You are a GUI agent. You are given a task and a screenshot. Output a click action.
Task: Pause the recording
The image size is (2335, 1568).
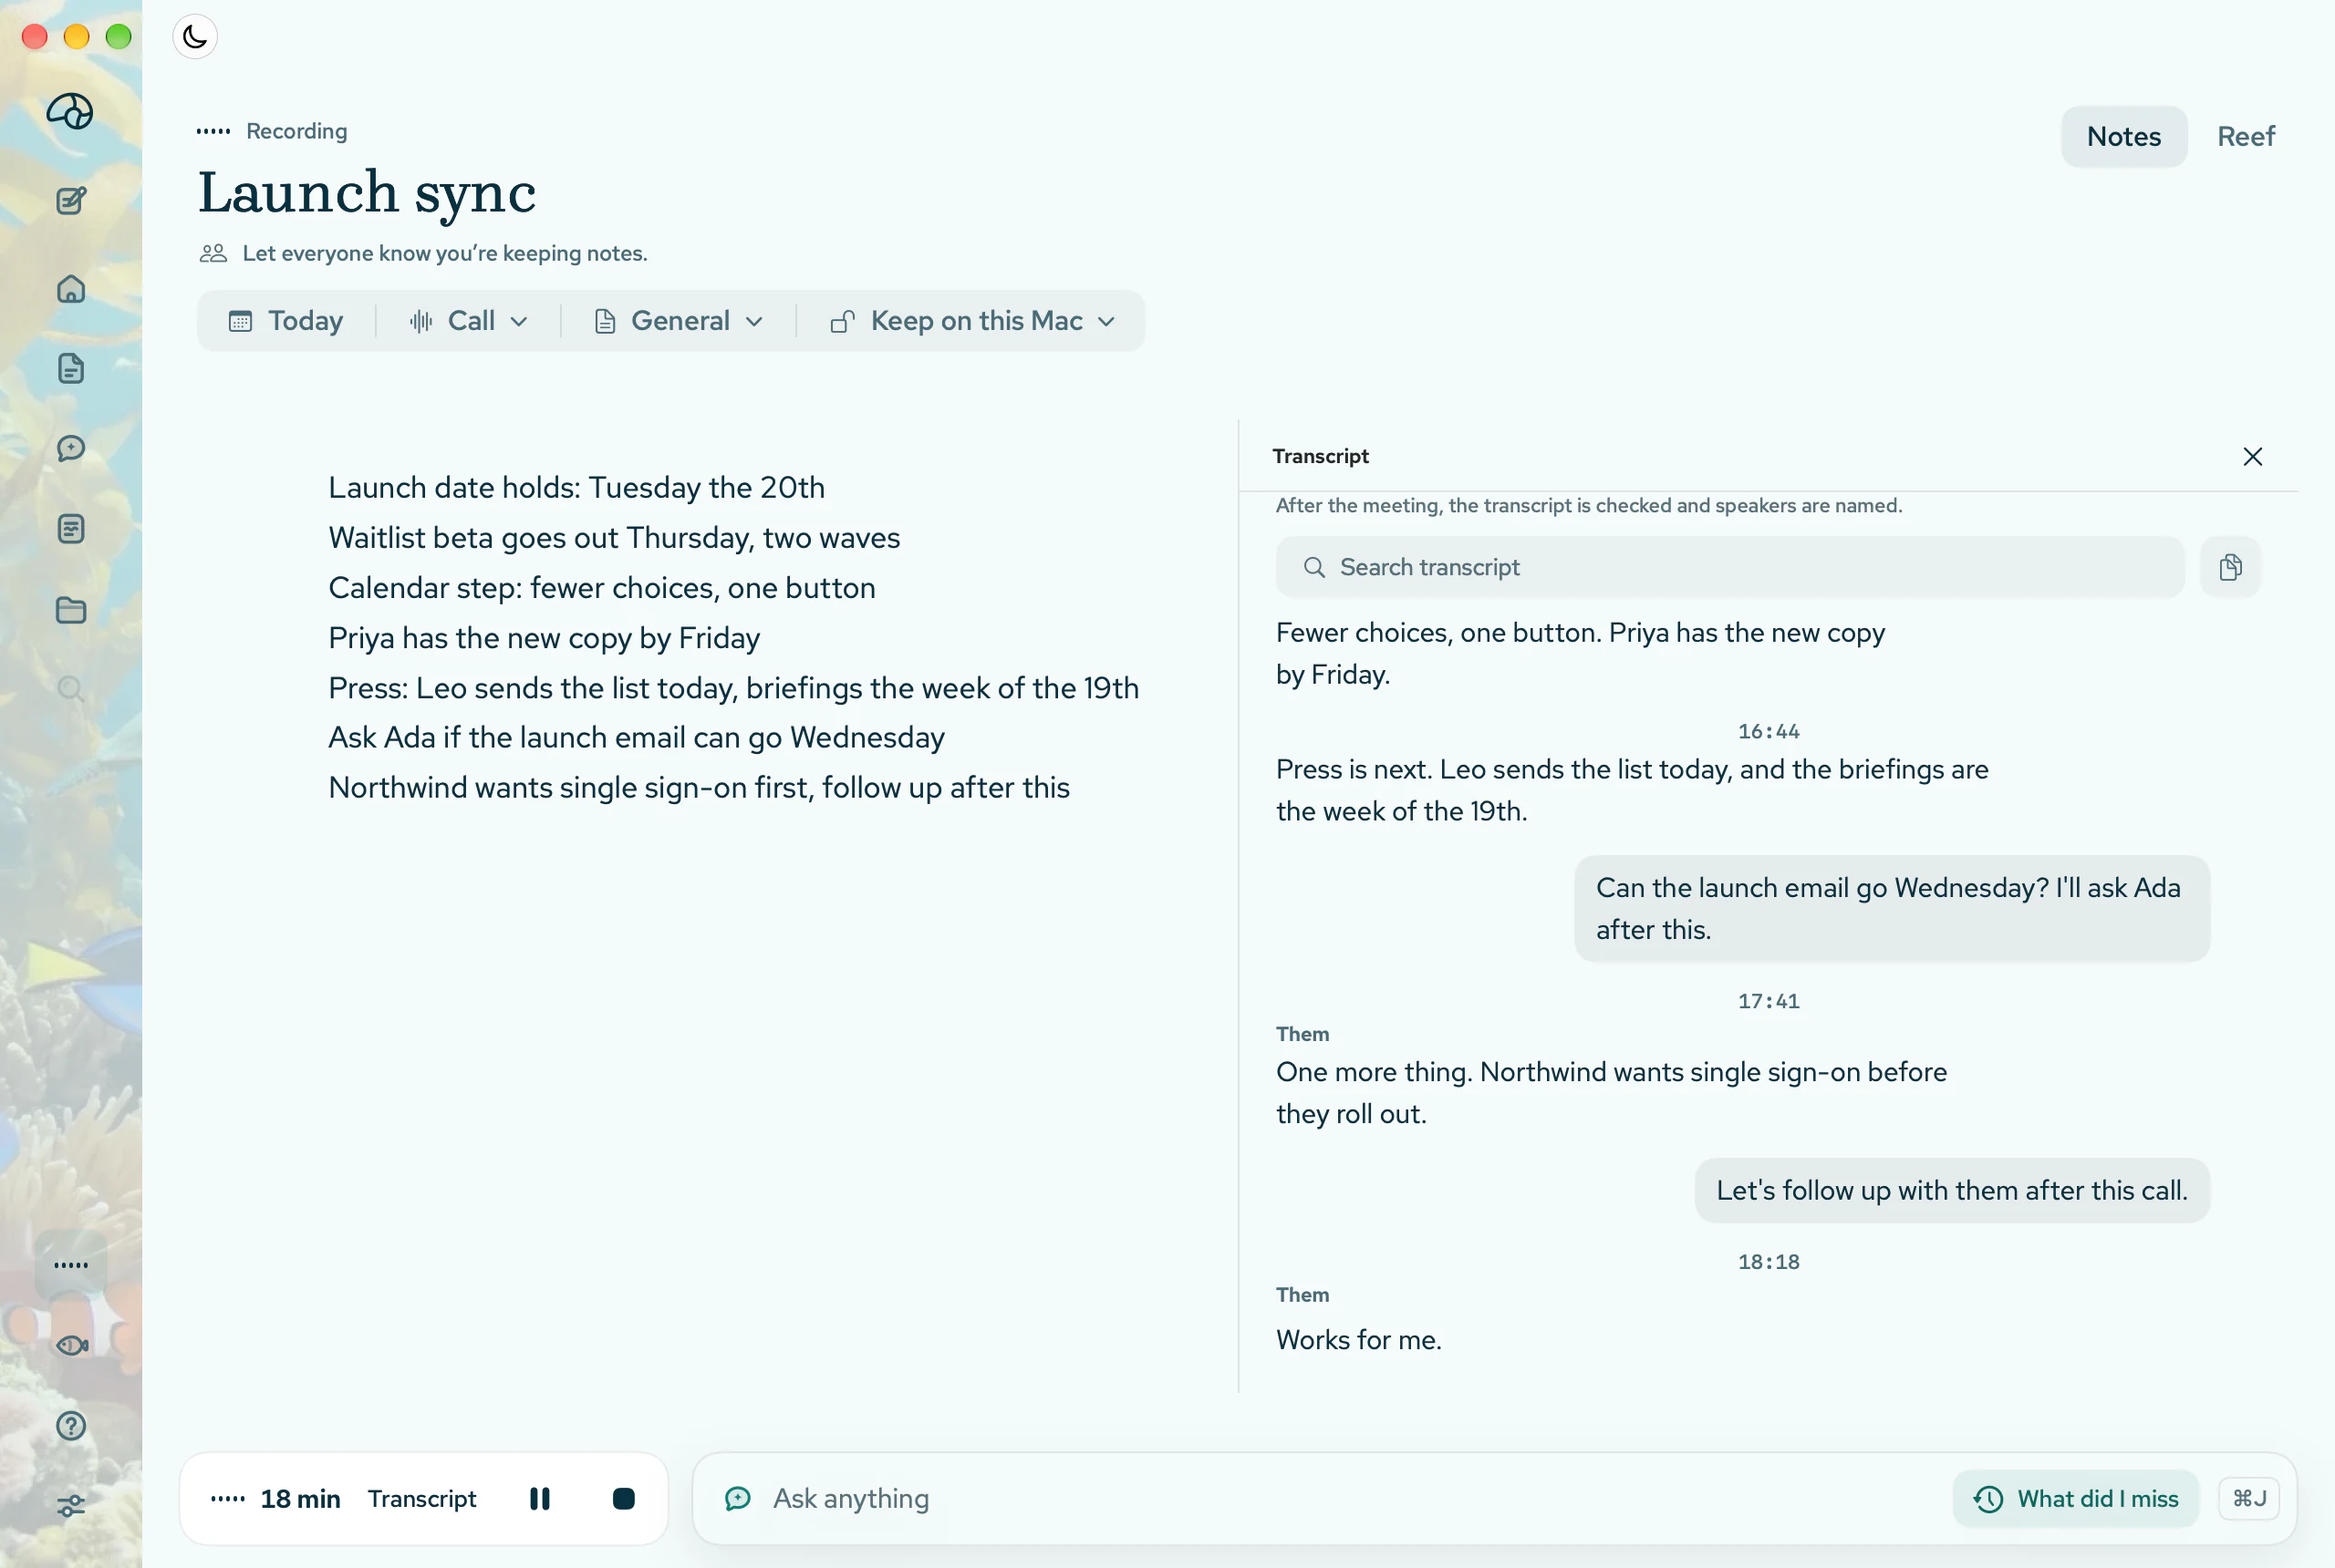coord(539,1498)
